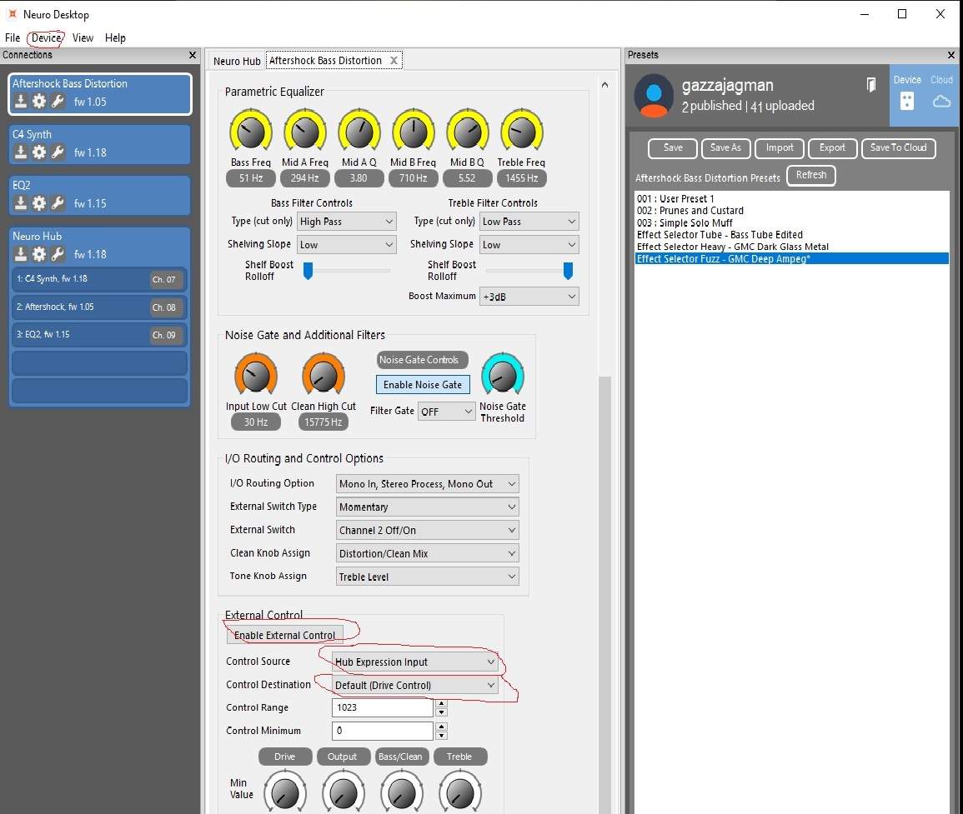963x814 pixels.
Task: Click the Noise Gate Threshold knob
Action: (x=503, y=375)
